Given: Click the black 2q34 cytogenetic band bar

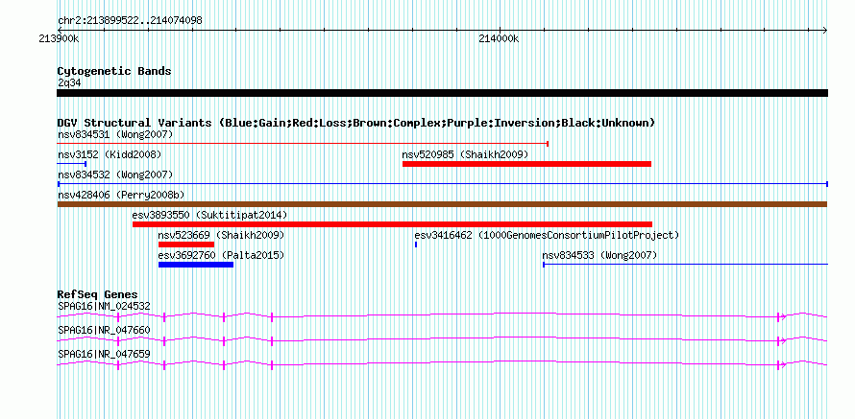Looking at the screenshot, I should [x=442, y=93].
